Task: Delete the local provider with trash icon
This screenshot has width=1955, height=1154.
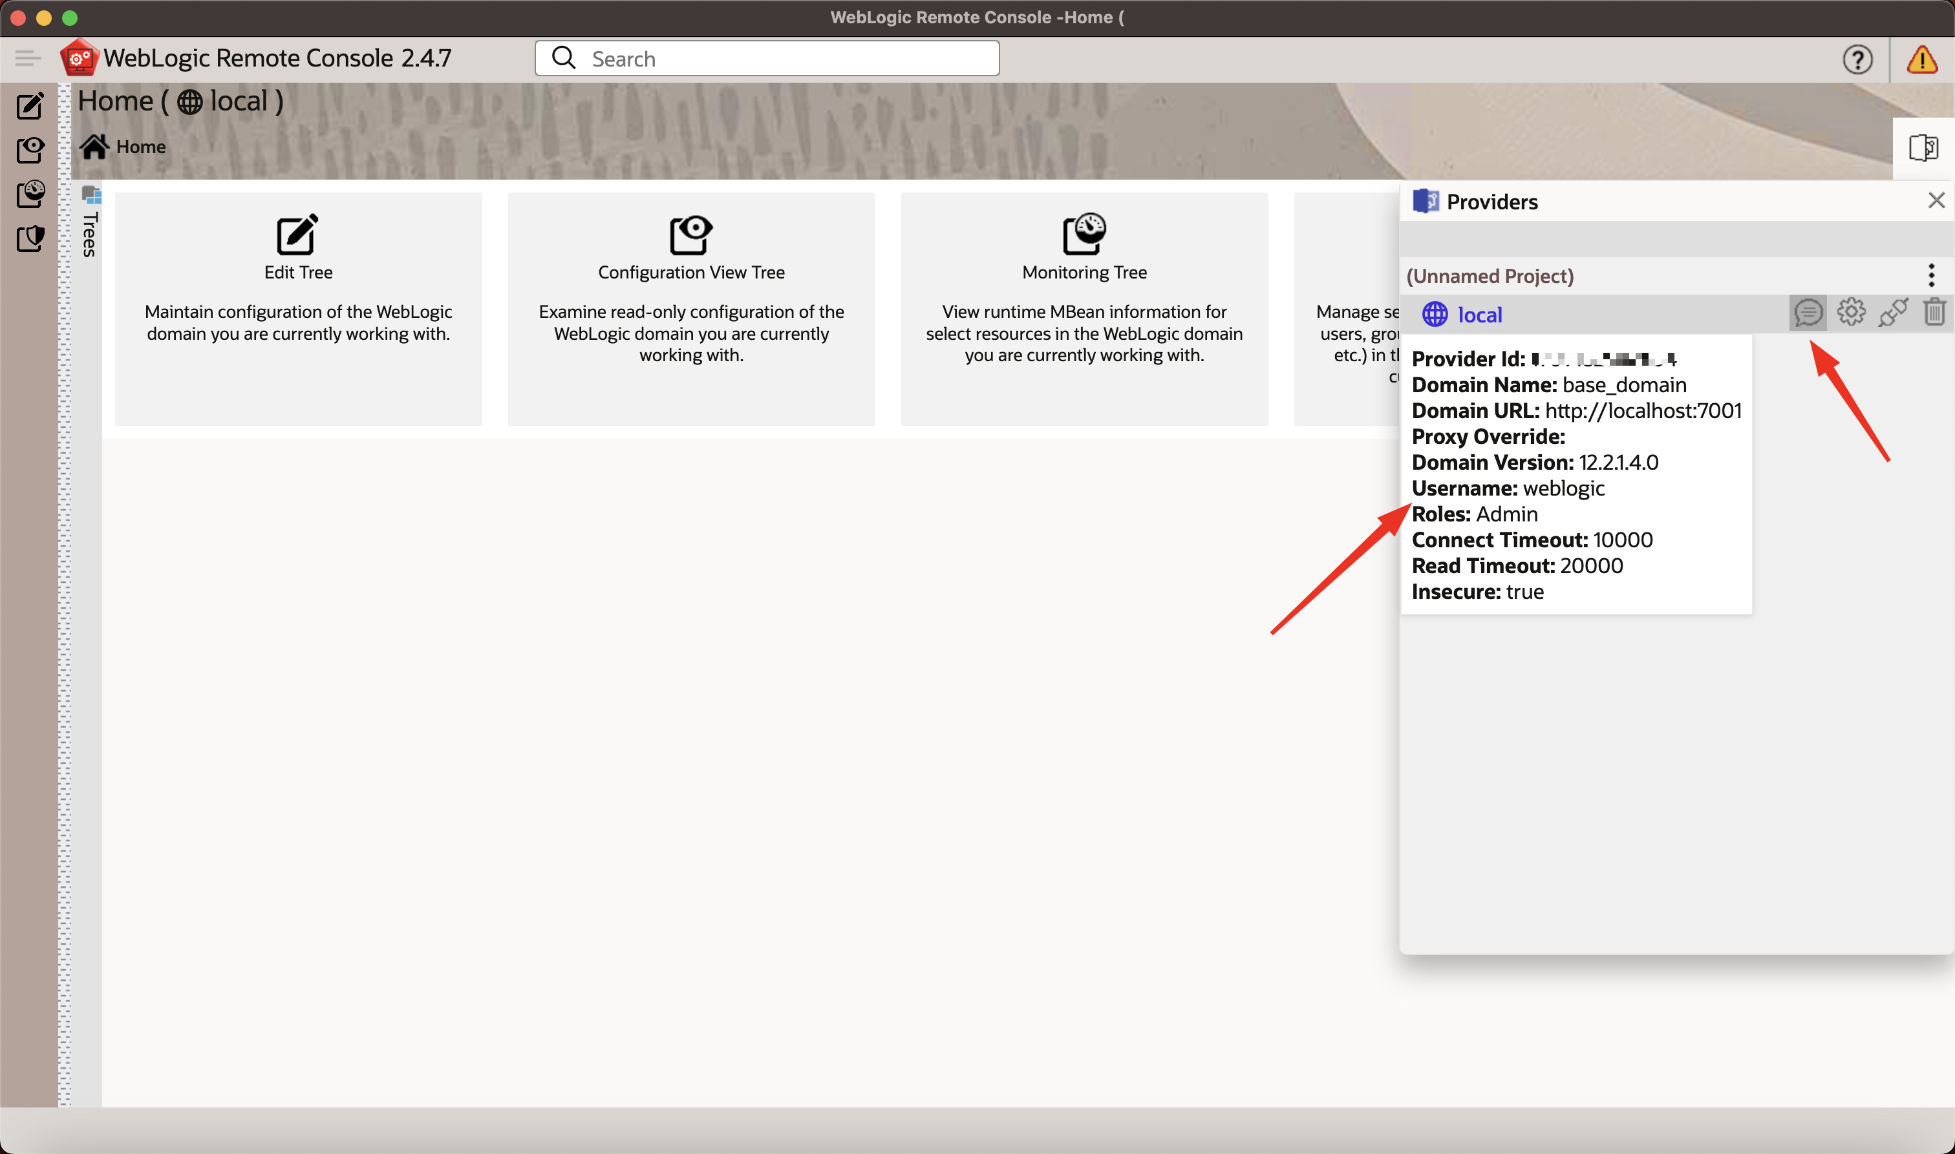Action: (x=1934, y=313)
